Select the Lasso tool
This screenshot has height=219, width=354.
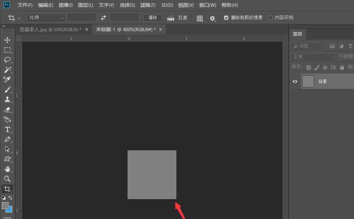(7, 60)
